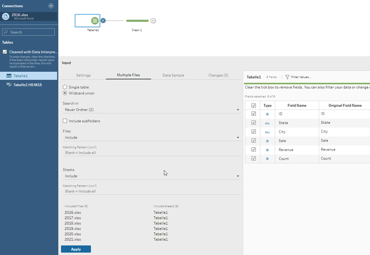This screenshot has width=370, height=255.
Task: Change the Count field number type icon
Action: [x=267, y=159]
